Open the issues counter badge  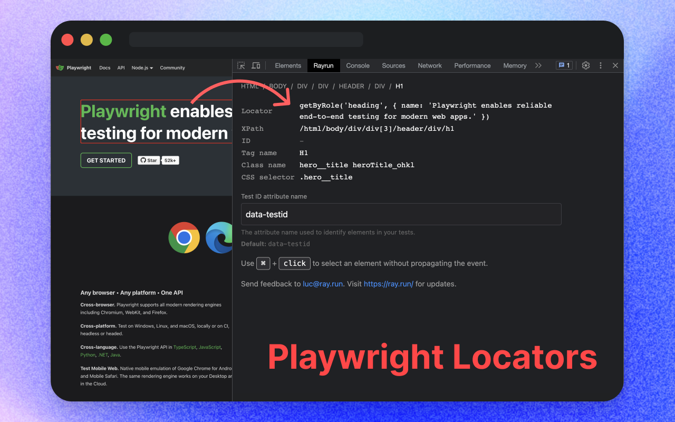pyautogui.click(x=564, y=65)
